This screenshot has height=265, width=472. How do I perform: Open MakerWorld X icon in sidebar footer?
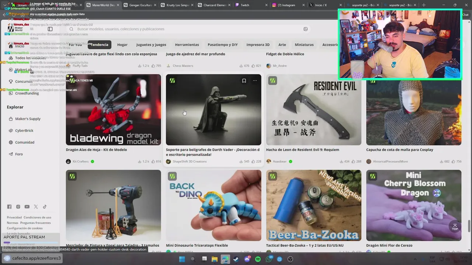click(36, 207)
